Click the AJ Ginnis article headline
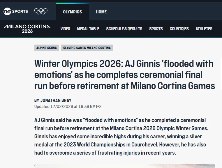222x168 pixels. (x=124, y=75)
